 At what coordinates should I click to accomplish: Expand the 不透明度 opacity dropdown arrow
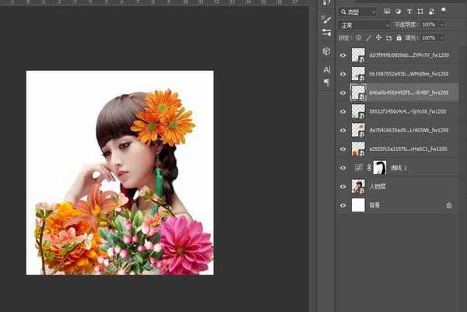[x=442, y=25]
